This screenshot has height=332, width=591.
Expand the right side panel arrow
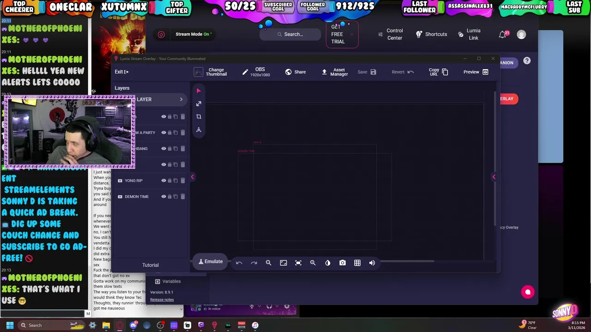click(494, 177)
